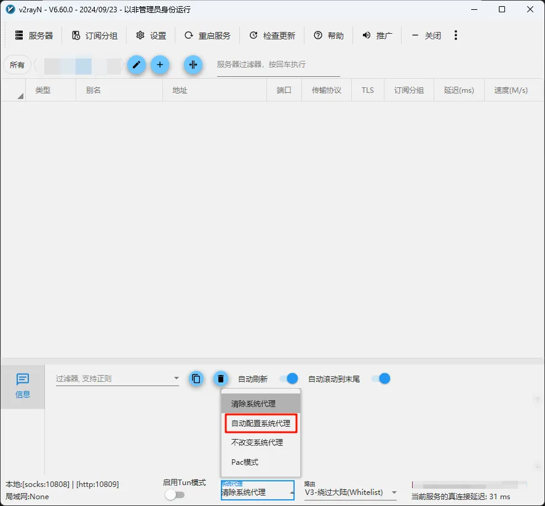This screenshot has height=506, width=545.
Task: Choose 自动配置系统代理 from the proxy list
Action: [x=261, y=424]
